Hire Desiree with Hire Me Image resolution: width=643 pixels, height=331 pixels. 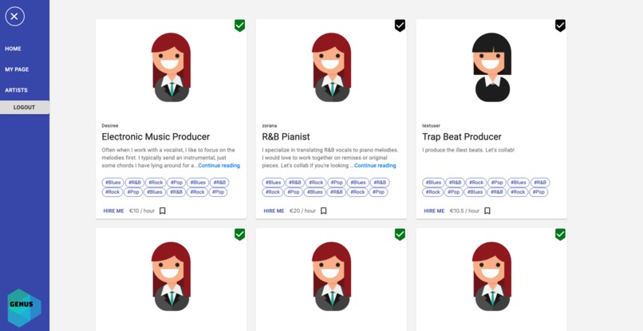(x=113, y=211)
